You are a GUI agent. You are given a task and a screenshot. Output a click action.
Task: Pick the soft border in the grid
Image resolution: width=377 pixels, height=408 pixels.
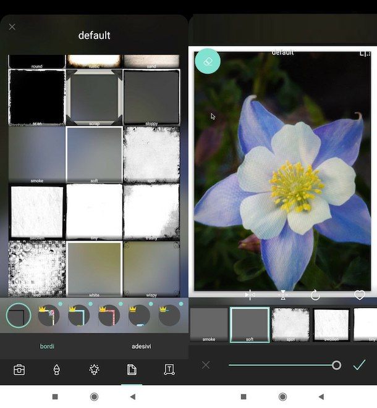coord(94,155)
